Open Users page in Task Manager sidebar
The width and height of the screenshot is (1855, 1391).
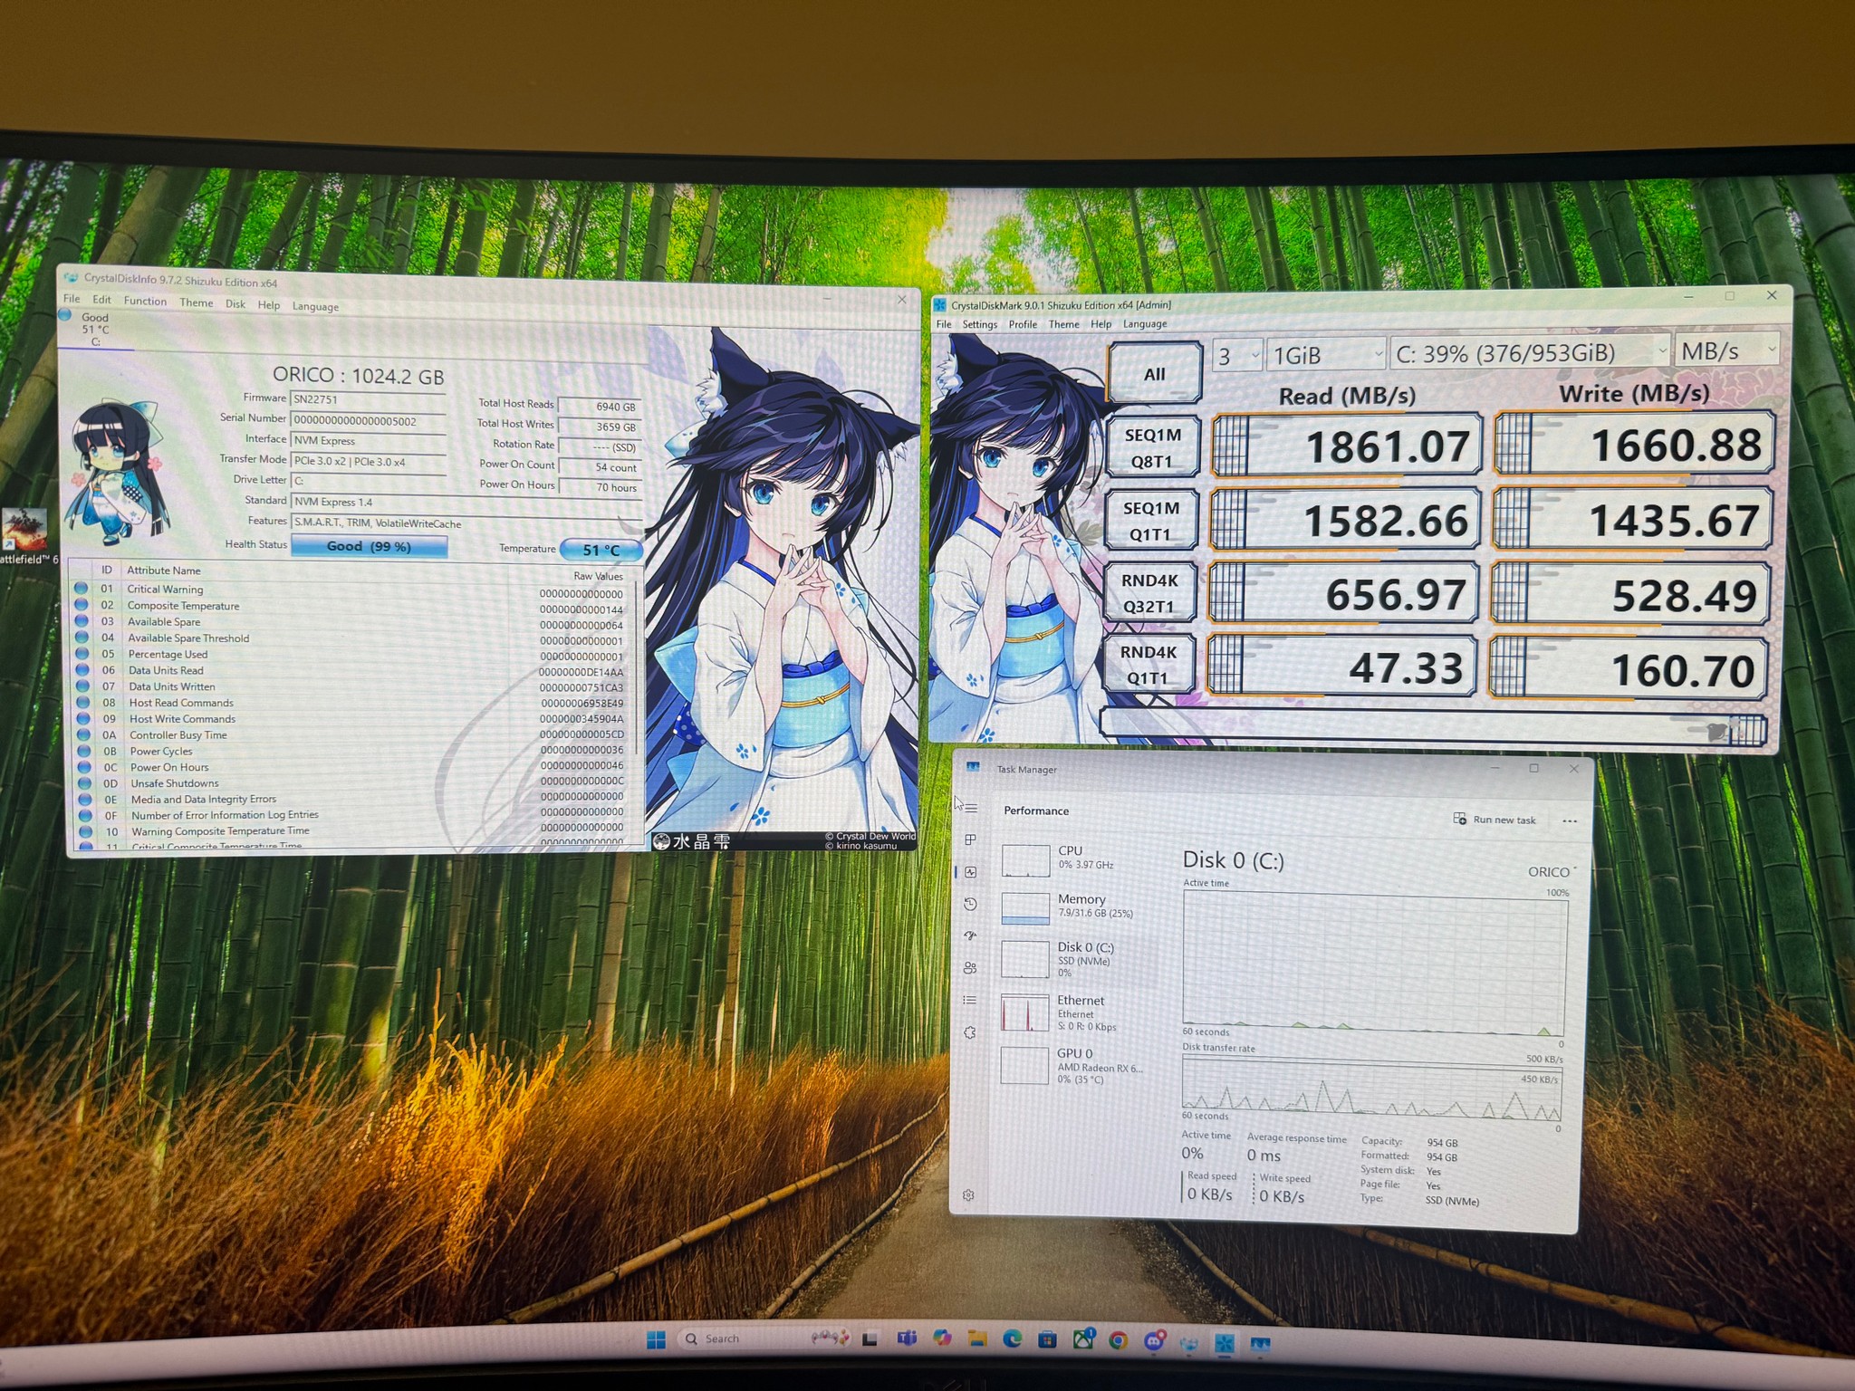(971, 968)
